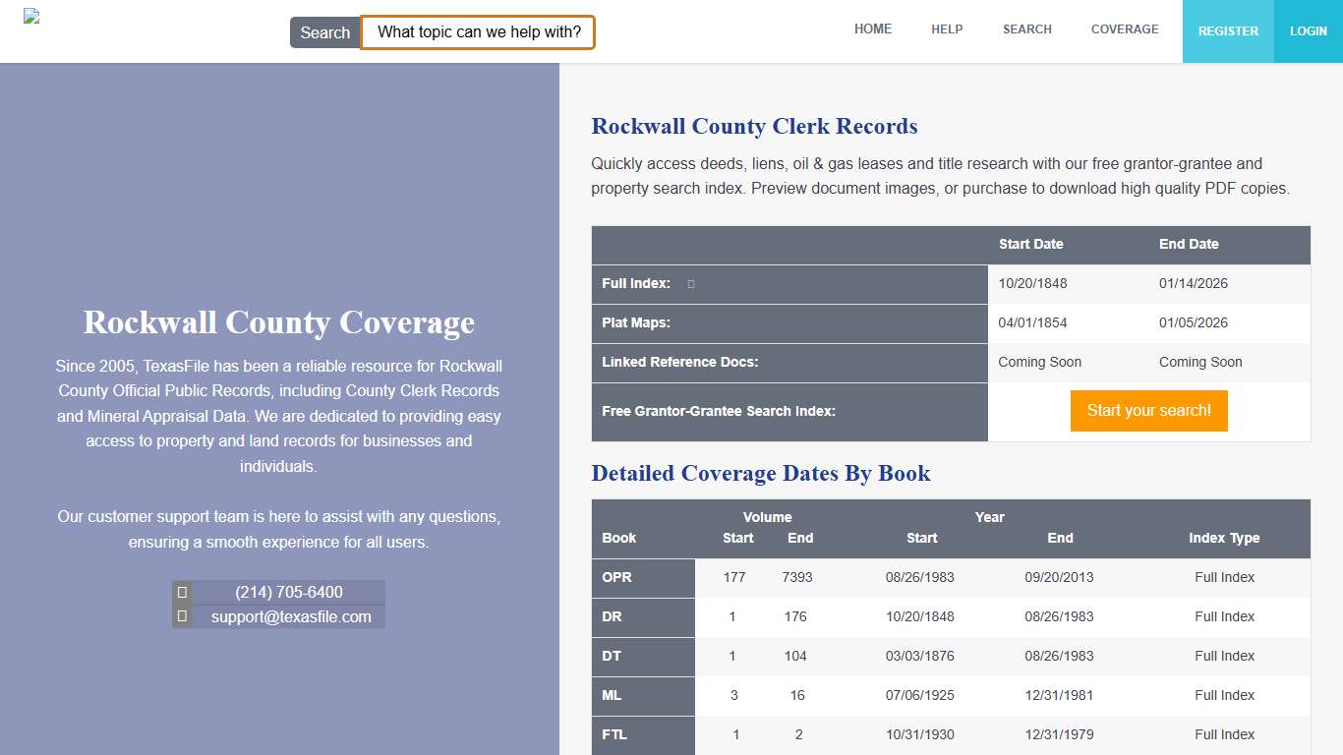This screenshot has height=755, width=1343.
Task: Email support via support@texasfile.com link
Action: coord(291,615)
